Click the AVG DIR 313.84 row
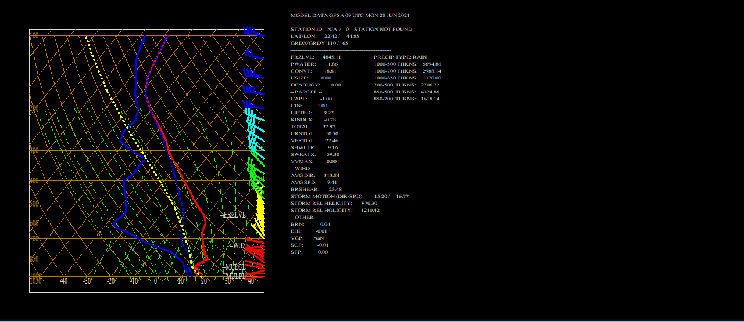The height and width of the screenshot is (322, 744). click(x=315, y=175)
